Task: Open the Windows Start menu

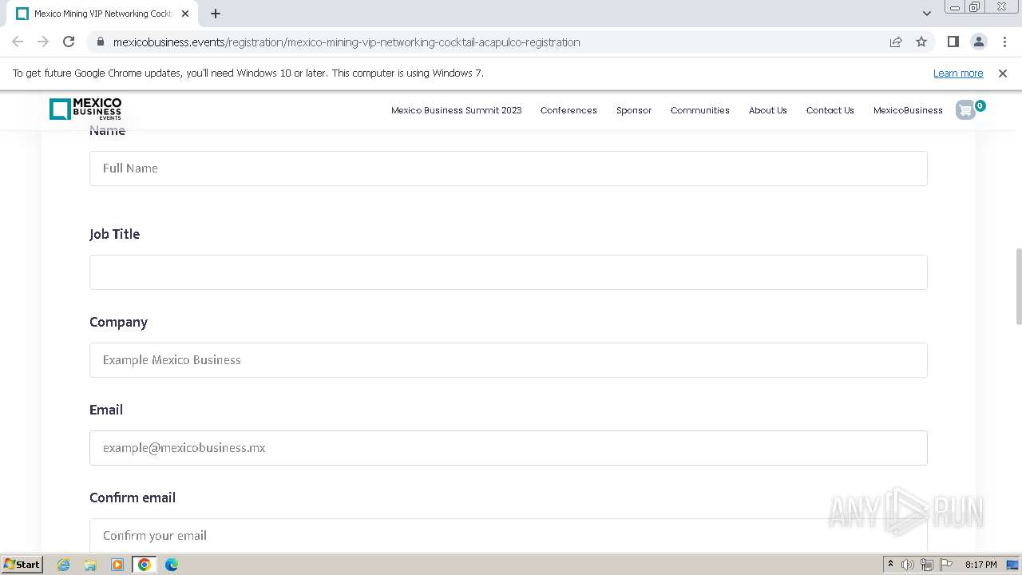Action: tap(22, 565)
